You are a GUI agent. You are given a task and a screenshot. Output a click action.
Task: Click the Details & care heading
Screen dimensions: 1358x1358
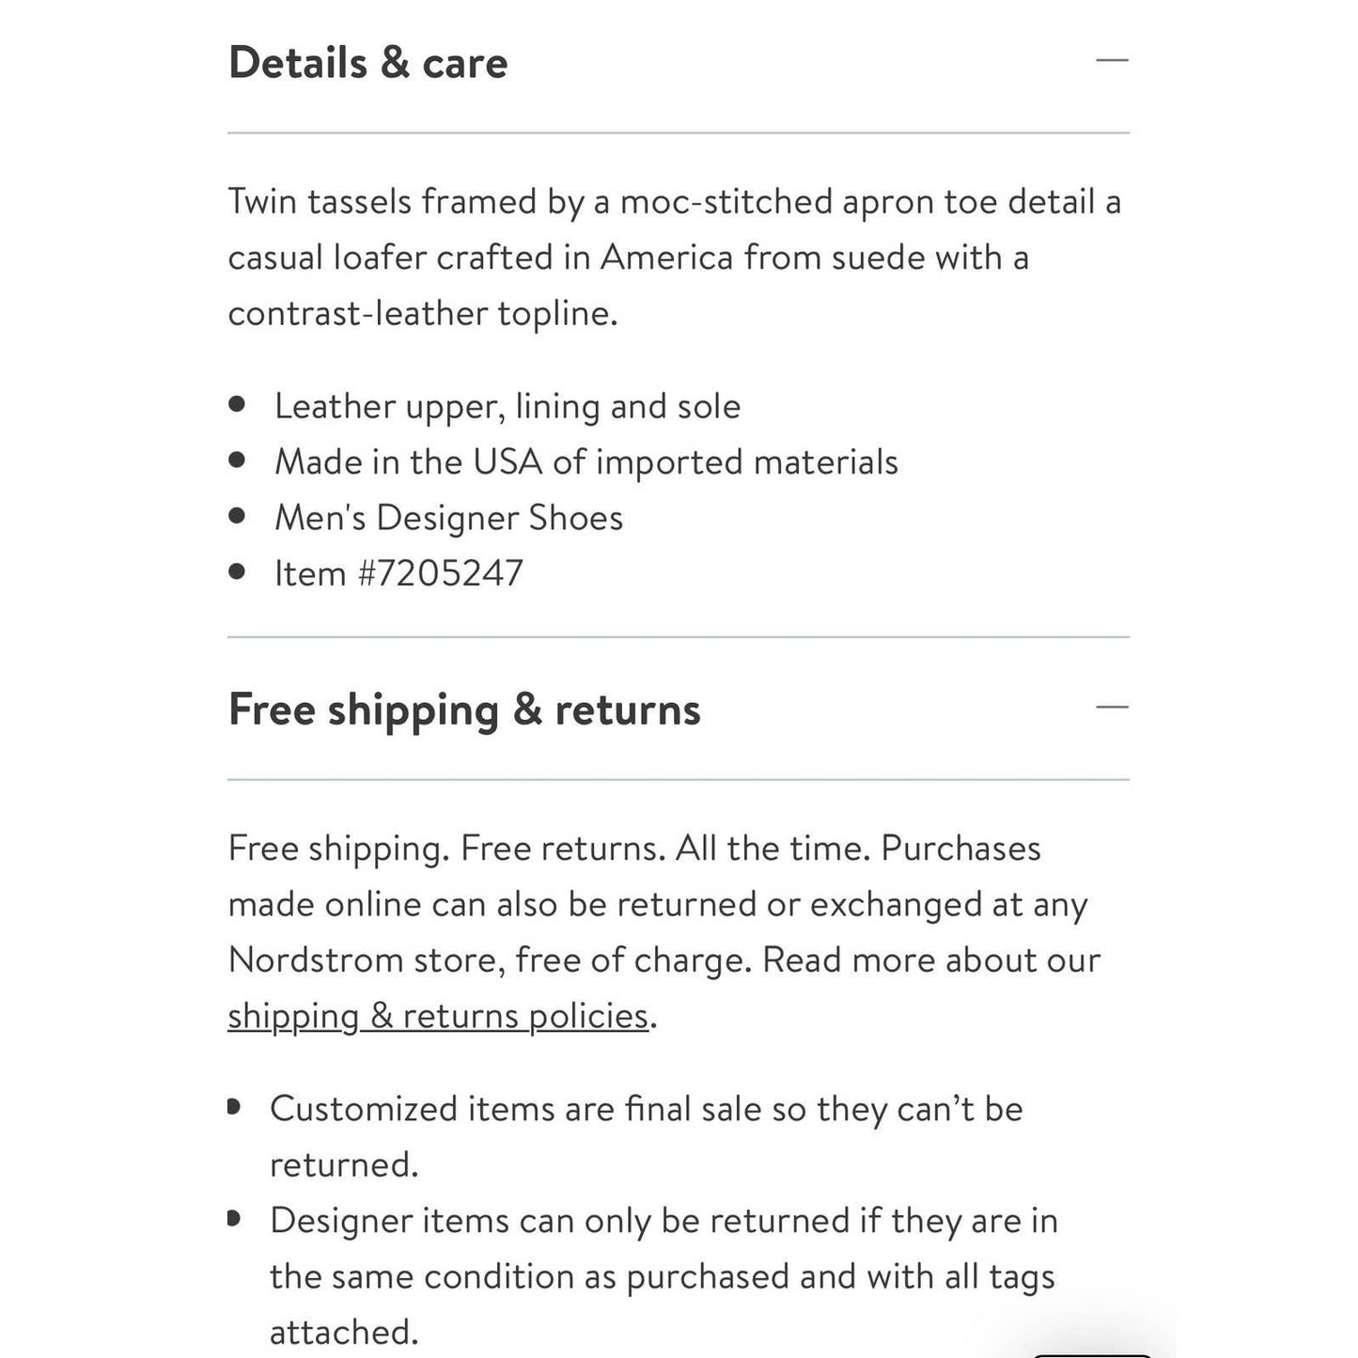367,63
